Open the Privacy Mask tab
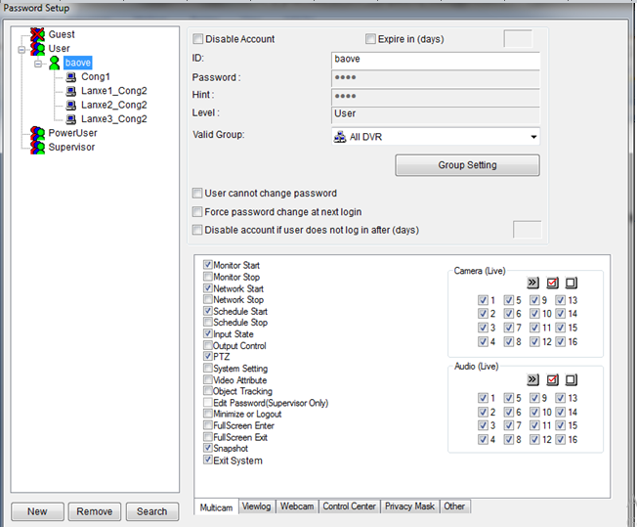Image resolution: width=637 pixels, height=527 pixels. click(x=410, y=506)
